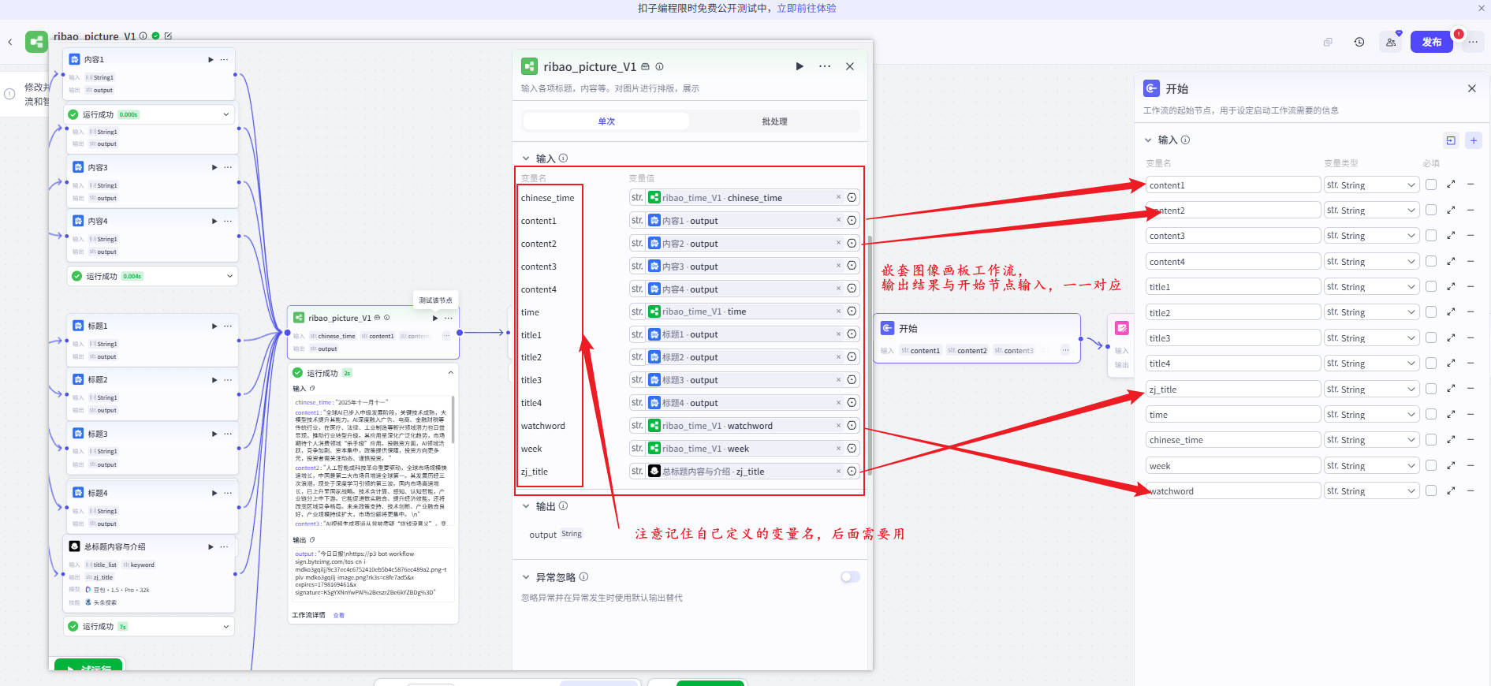Open the top bar three-dot more menu
This screenshot has width=1491, height=686.
coord(1473,42)
